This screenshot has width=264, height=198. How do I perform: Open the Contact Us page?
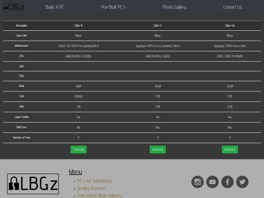233,7
